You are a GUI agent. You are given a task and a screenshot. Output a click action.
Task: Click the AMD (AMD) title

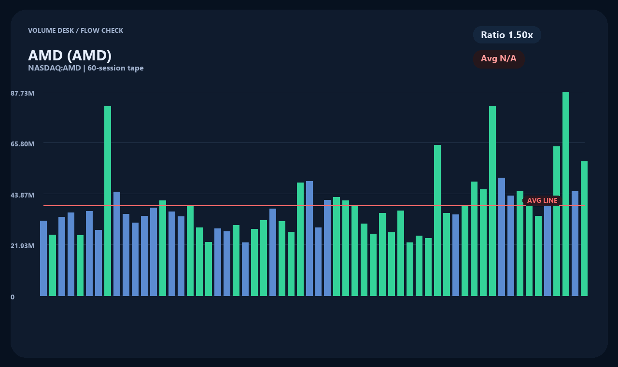[x=70, y=56]
